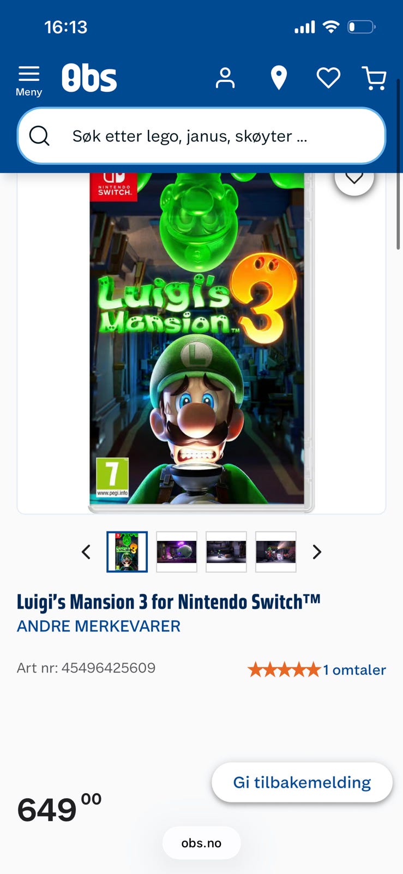Toggle favorite heart on product image
This screenshot has width=403, height=874.
click(354, 178)
